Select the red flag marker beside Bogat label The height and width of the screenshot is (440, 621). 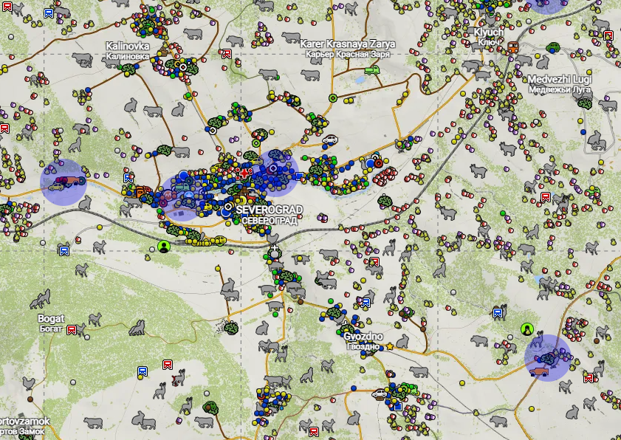pyautogui.click(x=72, y=329)
